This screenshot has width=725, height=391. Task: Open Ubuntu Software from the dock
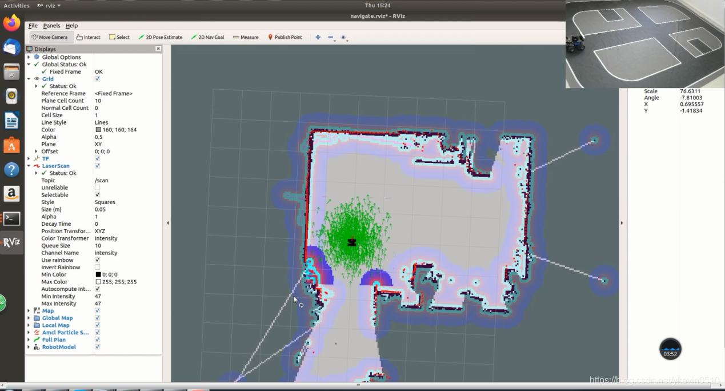11,145
